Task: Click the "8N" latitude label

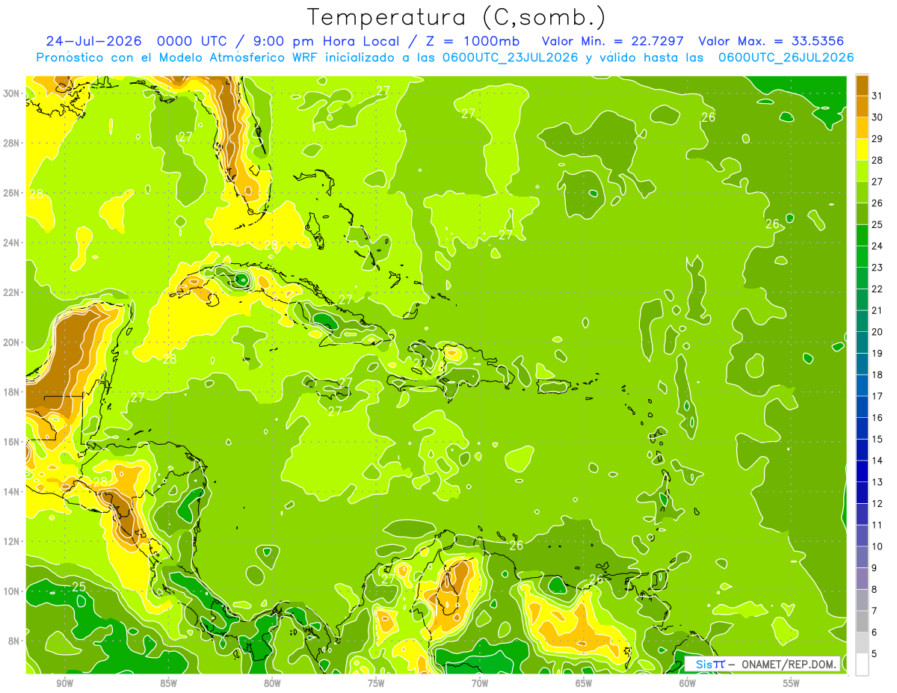Action: click(14, 641)
